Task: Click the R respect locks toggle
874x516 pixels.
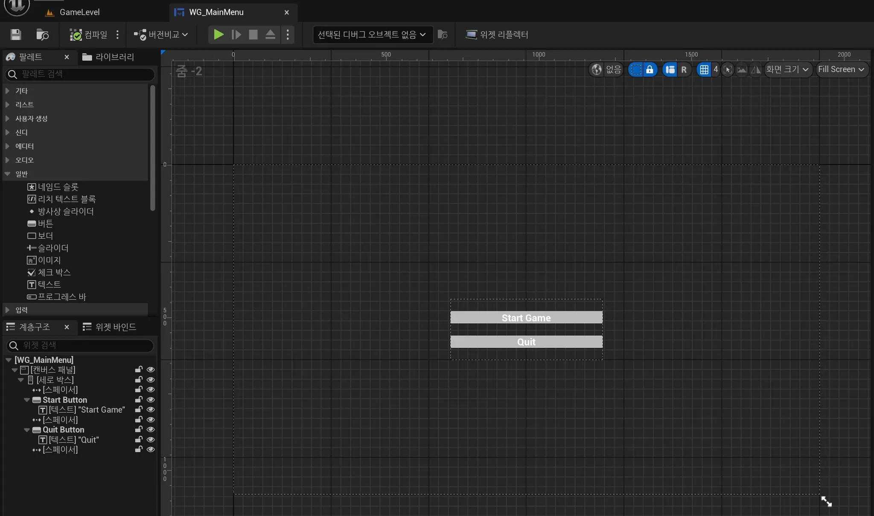Action: point(684,70)
